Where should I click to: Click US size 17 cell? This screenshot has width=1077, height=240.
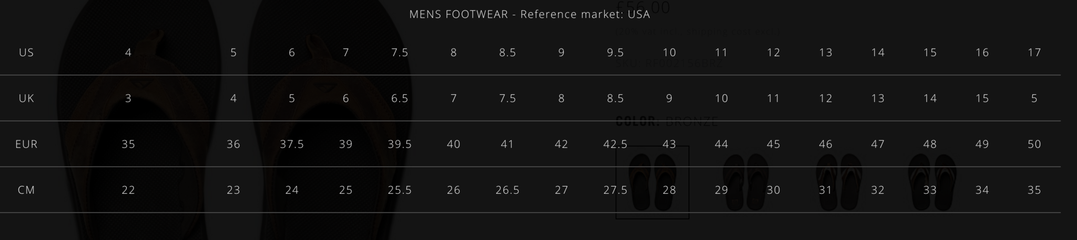pyautogui.click(x=1034, y=52)
